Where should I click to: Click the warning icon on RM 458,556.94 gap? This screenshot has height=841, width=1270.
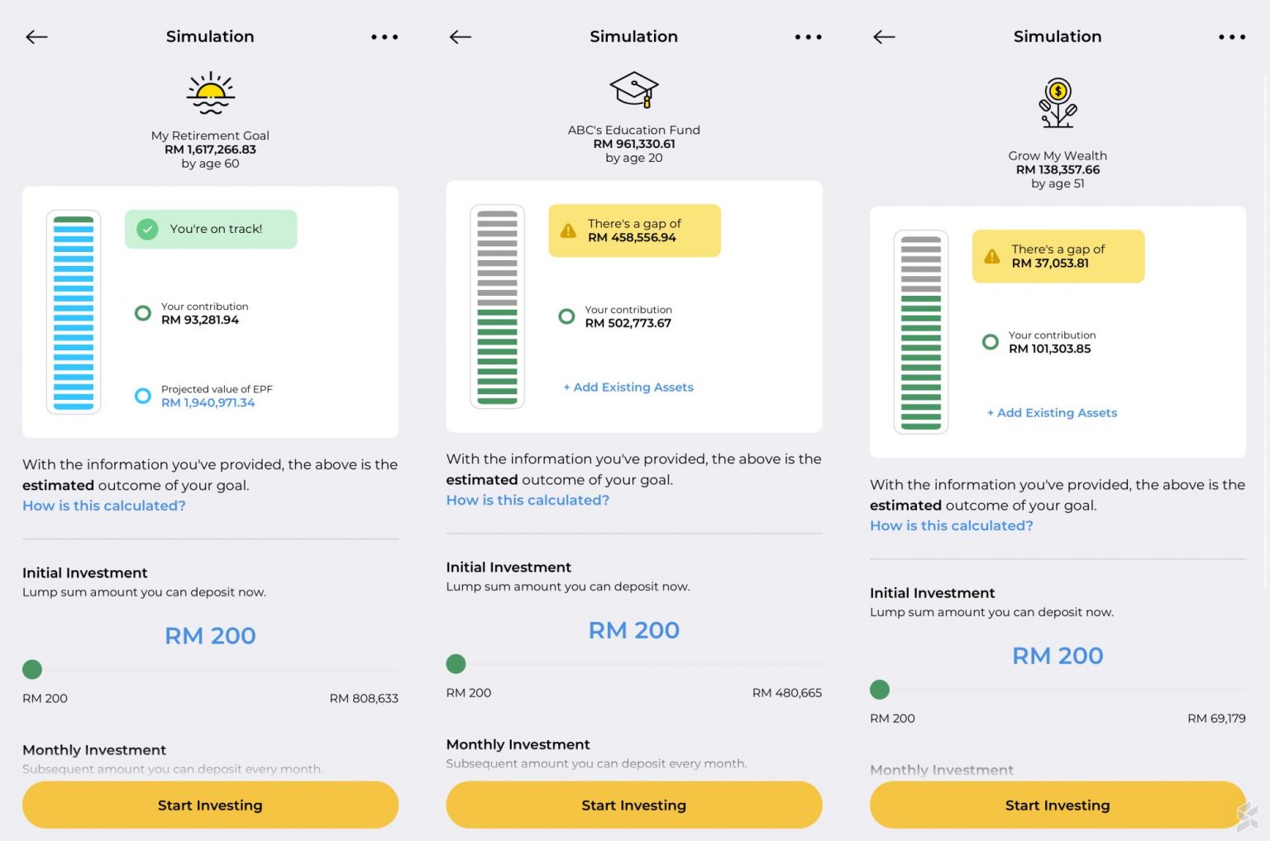click(568, 230)
